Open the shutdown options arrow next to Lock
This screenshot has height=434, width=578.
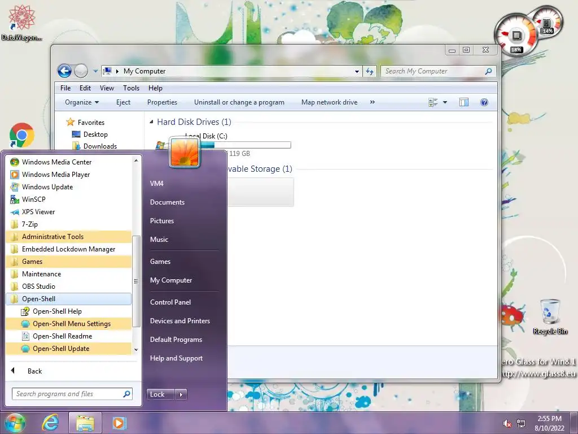[181, 394]
